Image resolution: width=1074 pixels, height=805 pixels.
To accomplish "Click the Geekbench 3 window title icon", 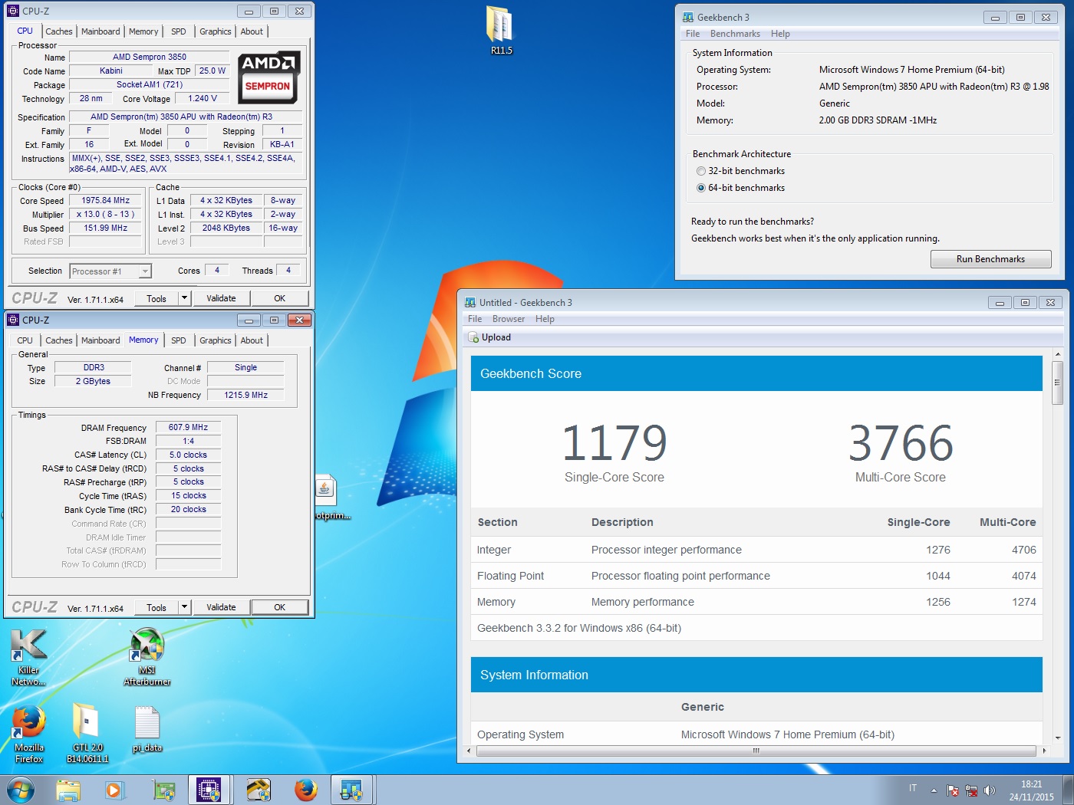I will point(687,17).
